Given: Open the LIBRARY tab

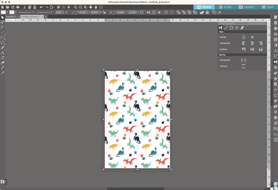Looking at the screenshot, I should point(247,7).
